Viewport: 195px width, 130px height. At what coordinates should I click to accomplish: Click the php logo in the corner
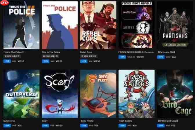point(4,3)
